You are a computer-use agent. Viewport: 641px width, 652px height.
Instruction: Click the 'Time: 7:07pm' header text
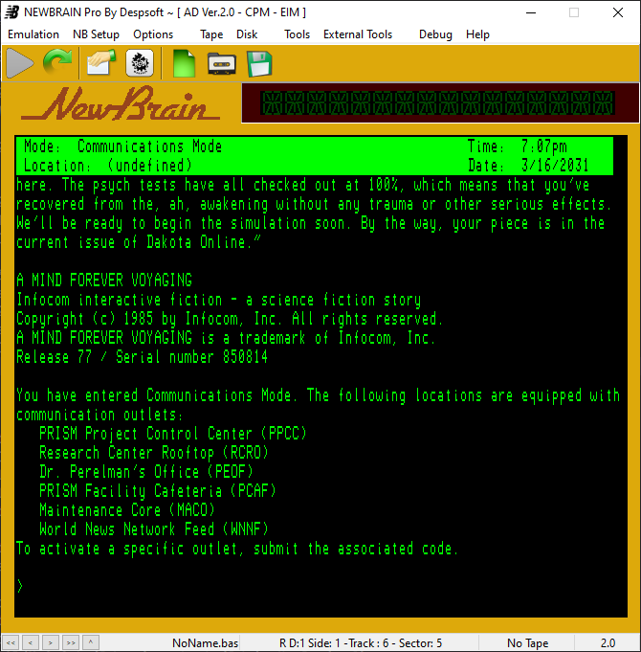(518, 146)
